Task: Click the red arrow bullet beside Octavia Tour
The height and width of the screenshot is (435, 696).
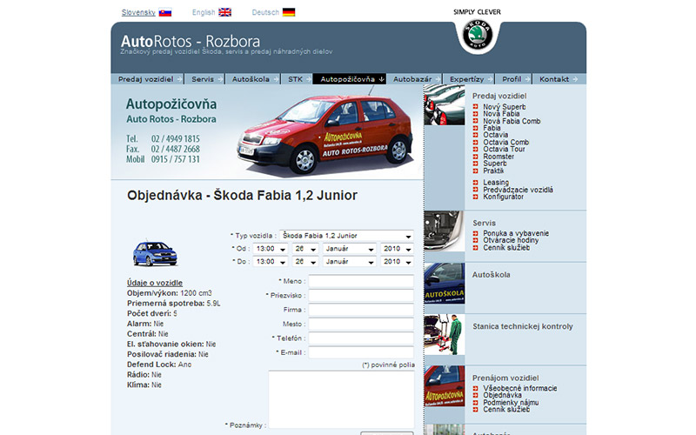Action: 475,149
